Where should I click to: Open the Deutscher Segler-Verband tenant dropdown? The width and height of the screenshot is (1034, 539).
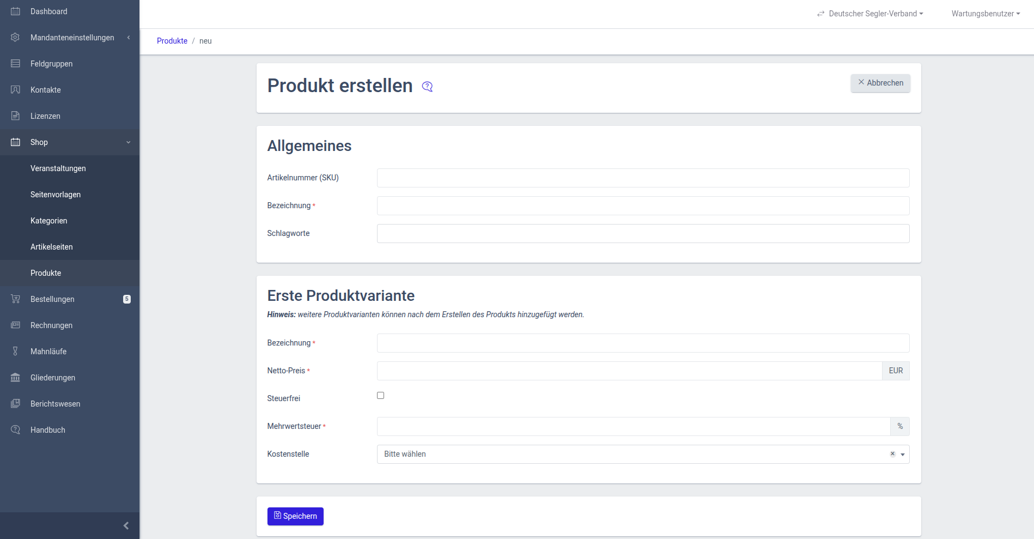coord(870,14)
